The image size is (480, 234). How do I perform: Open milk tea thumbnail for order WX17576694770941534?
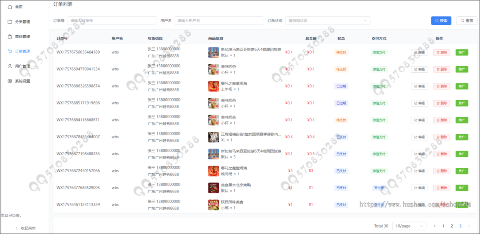(x=214, y=69)
